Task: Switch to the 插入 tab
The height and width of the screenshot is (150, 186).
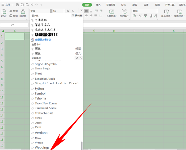Action: tap(98, 5)
